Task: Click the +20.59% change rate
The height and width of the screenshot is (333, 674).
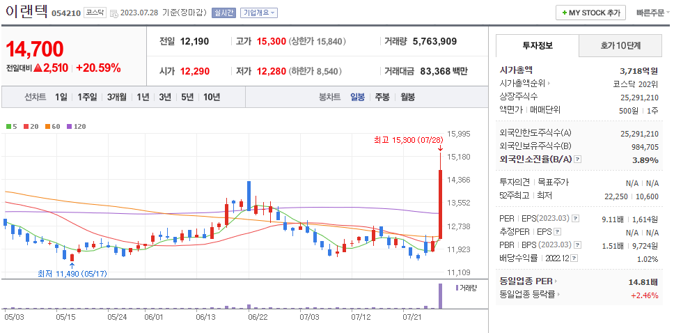Action: pos(98,68)
